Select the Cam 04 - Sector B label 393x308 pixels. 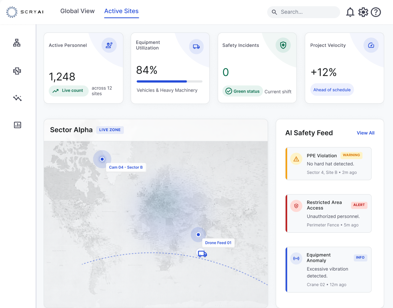[x=126, y=167]
